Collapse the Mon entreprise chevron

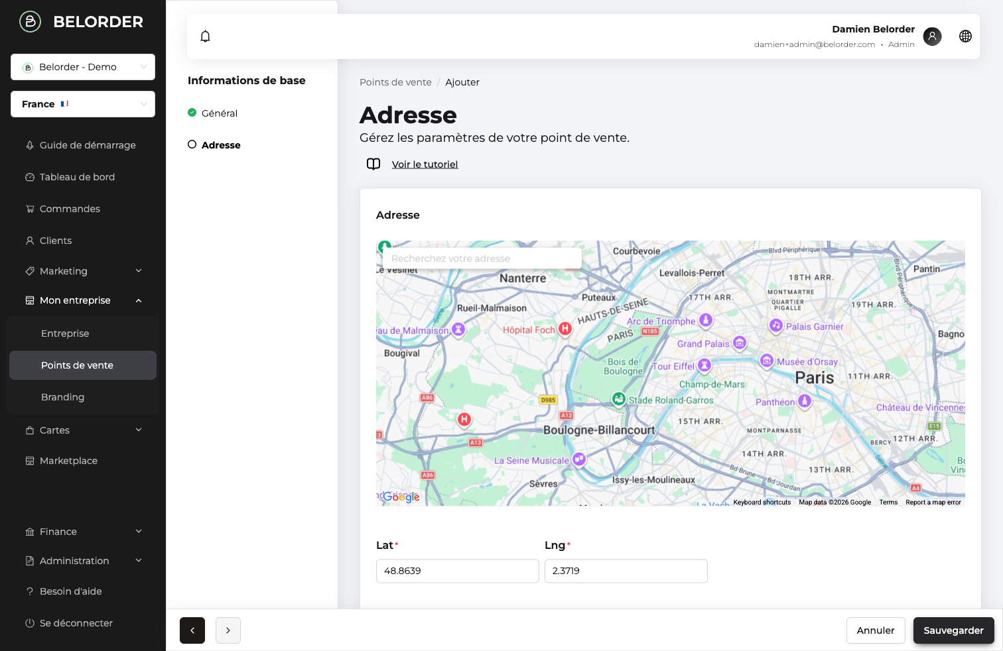point(139,300)
